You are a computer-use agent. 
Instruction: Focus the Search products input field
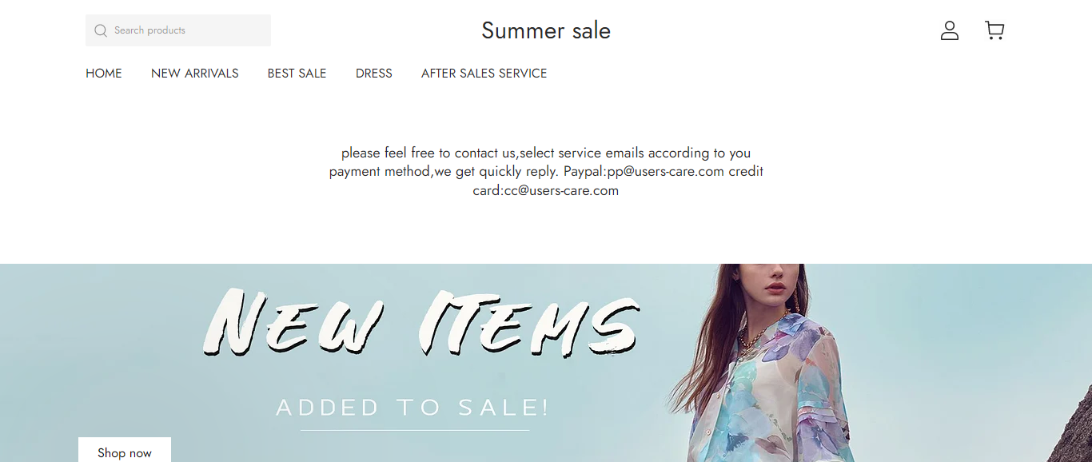189,30
